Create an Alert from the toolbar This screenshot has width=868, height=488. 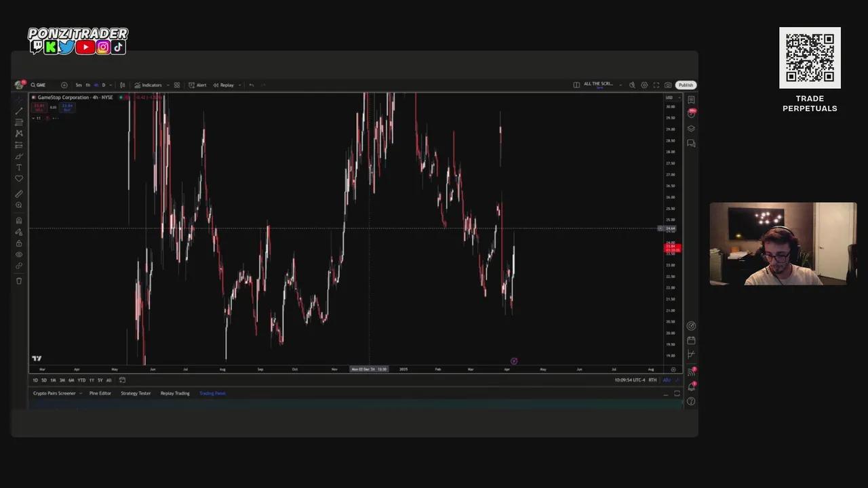[x=197, y=85]
